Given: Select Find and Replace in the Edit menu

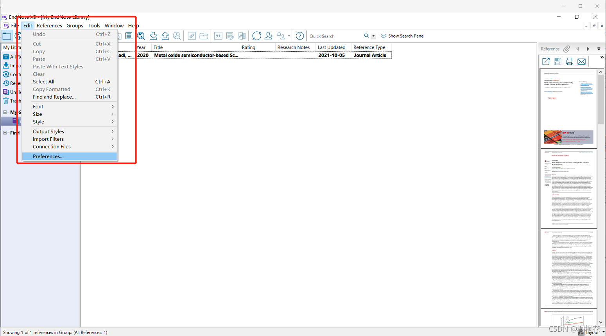Looking at the screenshot, I should click(54, 97).
